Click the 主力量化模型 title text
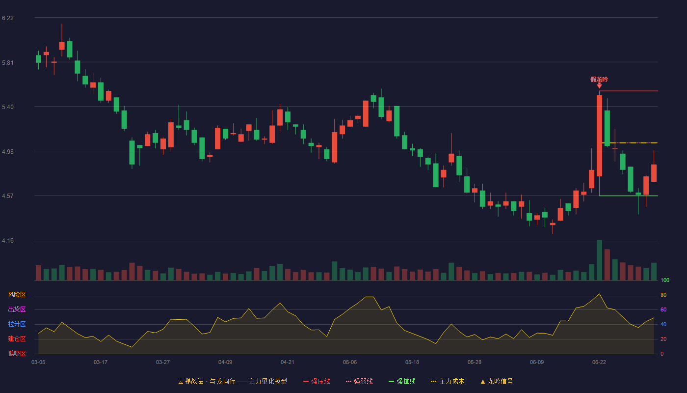The image size is (687, 393). pos(268,381)
